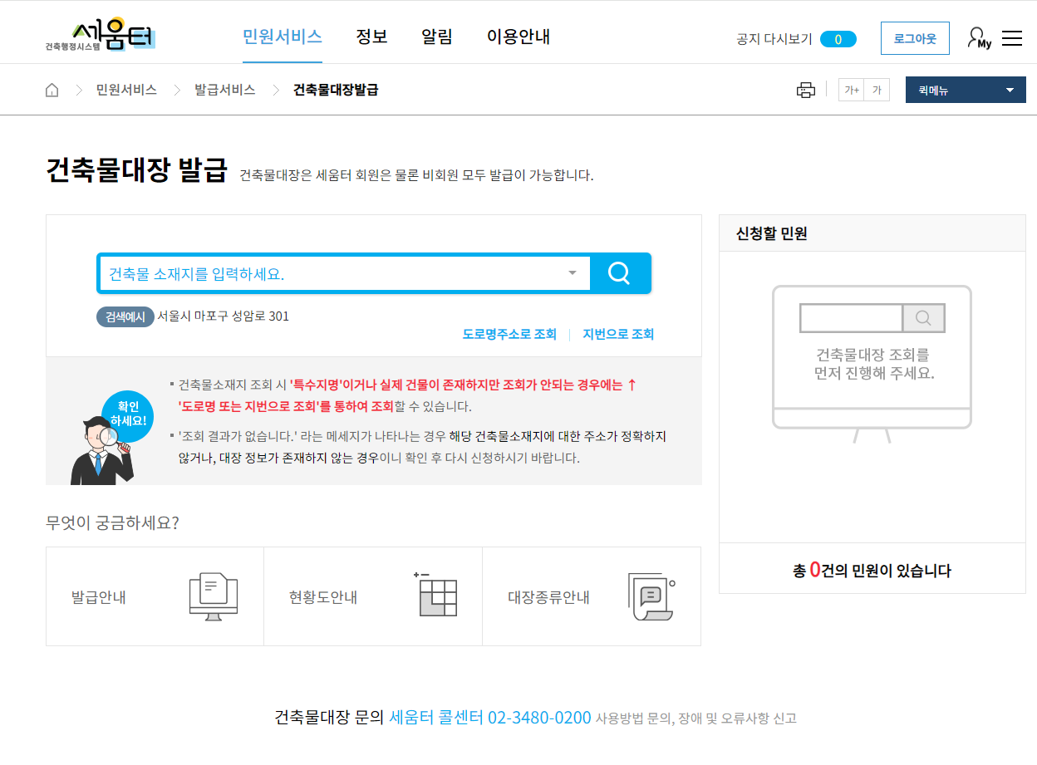Click 민원서비스 in the breadcrumb

(x=126, y=90)
